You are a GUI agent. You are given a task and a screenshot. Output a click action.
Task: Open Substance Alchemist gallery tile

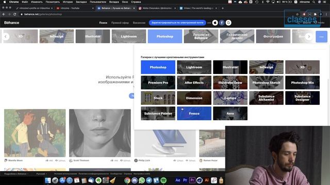(x=266, y=98)
